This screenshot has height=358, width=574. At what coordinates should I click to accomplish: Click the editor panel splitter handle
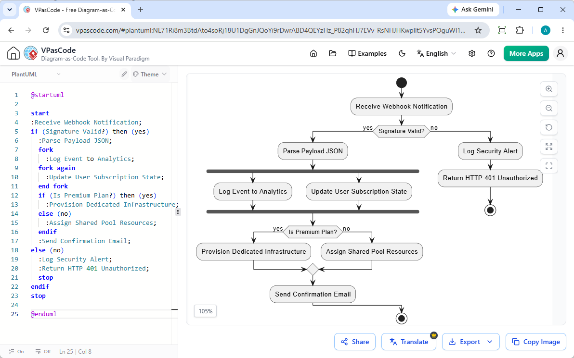tap(178, 212)
